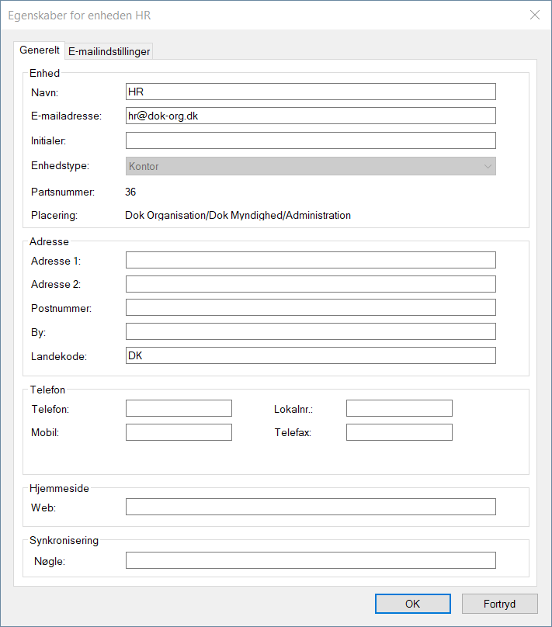Image resolution: width=552 pixels, height=627 pixels.
Task: Focus the Initialer input field
Action: 310,140
